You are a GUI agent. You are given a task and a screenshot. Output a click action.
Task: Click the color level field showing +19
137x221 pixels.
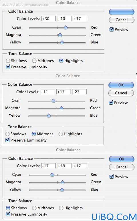click(x=64, y=166)
